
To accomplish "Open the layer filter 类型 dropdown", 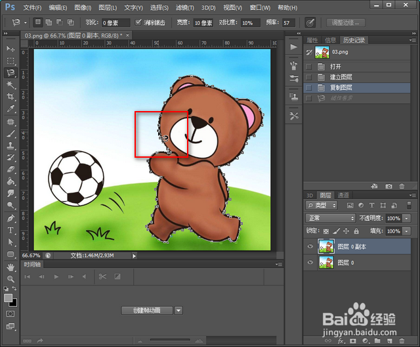I will click(322, 206).
